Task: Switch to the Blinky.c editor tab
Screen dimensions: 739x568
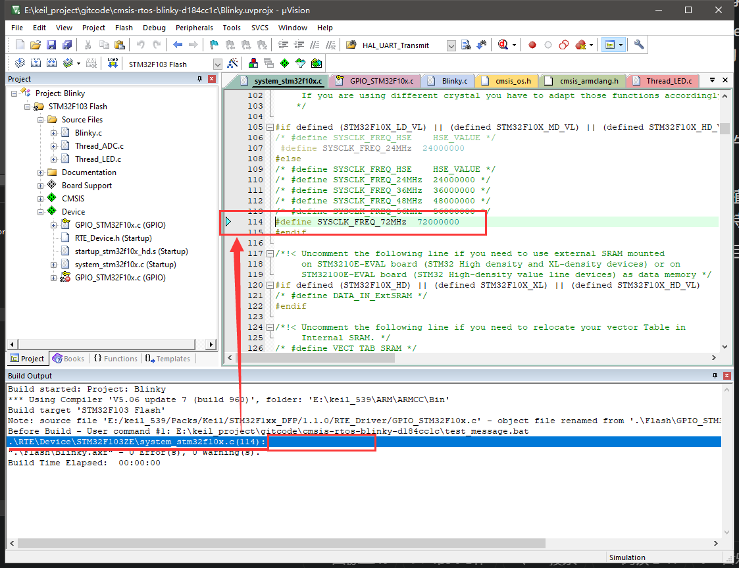Action: 454,81
